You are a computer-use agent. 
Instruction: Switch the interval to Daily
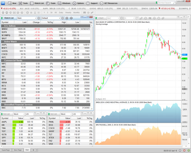pyautogui.click(x=61, y=12)
